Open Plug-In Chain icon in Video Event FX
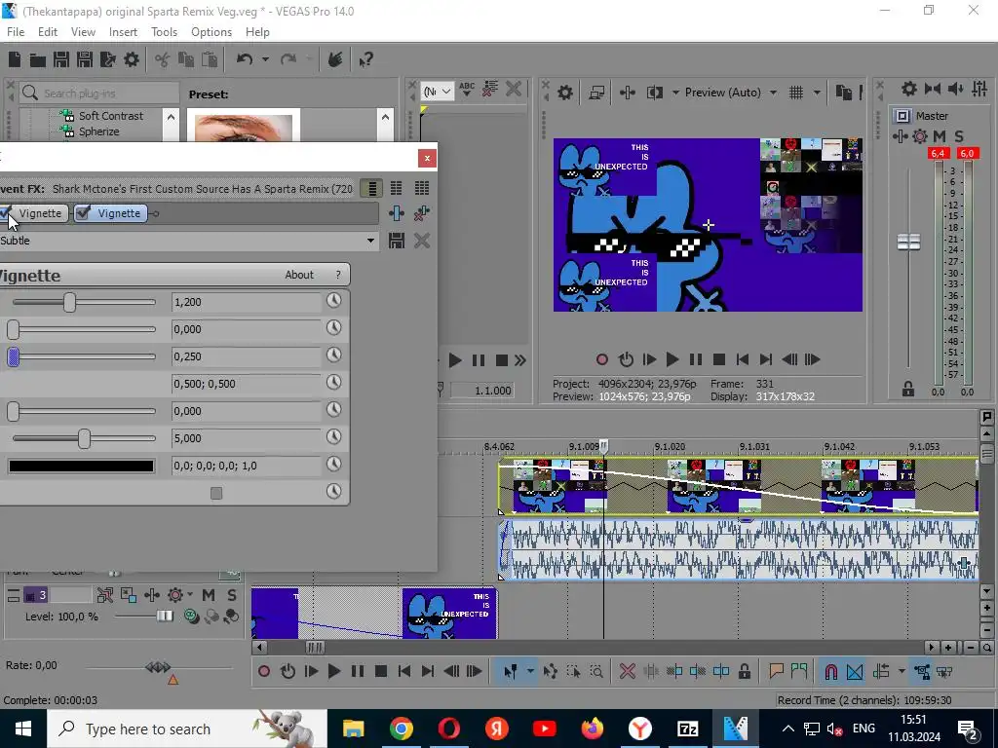Image resolution: width=998 pixels, height=748 pixels. click(397, 213)
